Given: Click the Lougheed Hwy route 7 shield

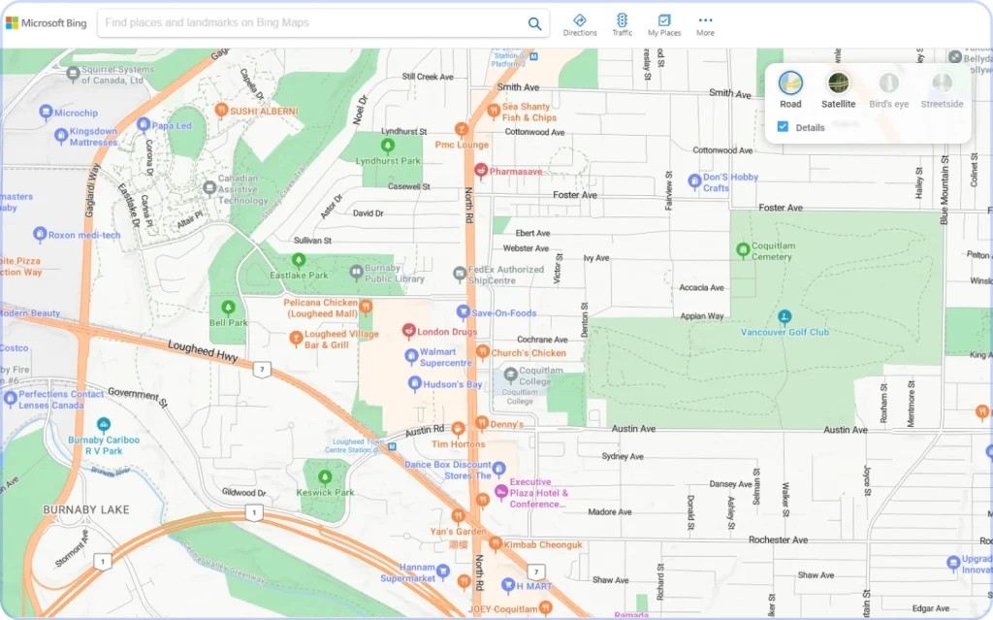Looking at the screenshot, I should point(262,369).
